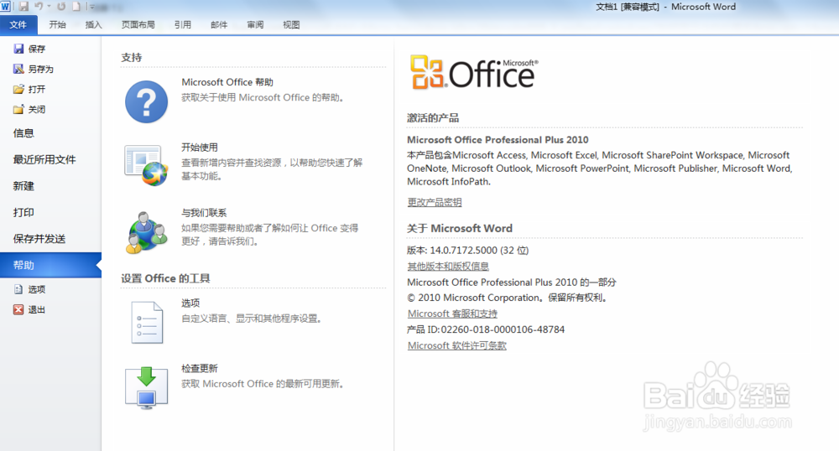
Task: Select 最近所用文件 in the sidebar
Action: click(44, 159)
